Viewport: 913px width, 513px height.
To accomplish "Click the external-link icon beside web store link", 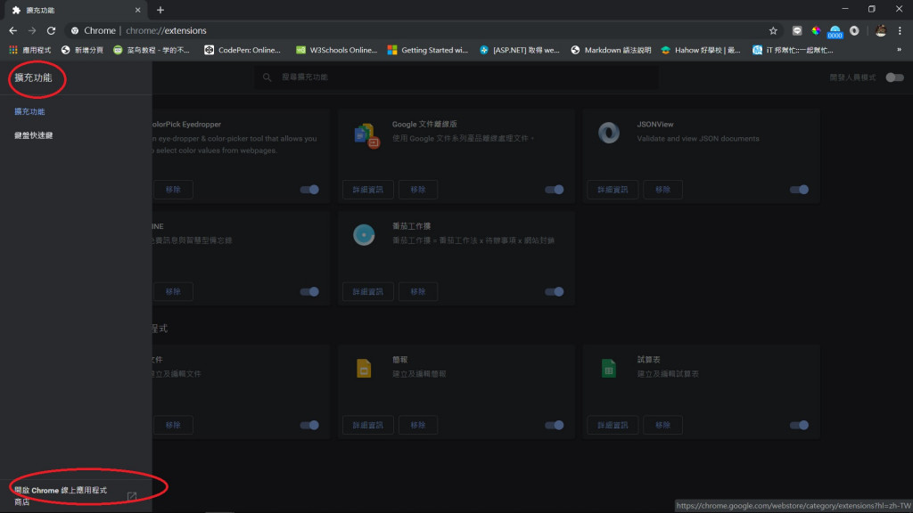I will (132, 496).
